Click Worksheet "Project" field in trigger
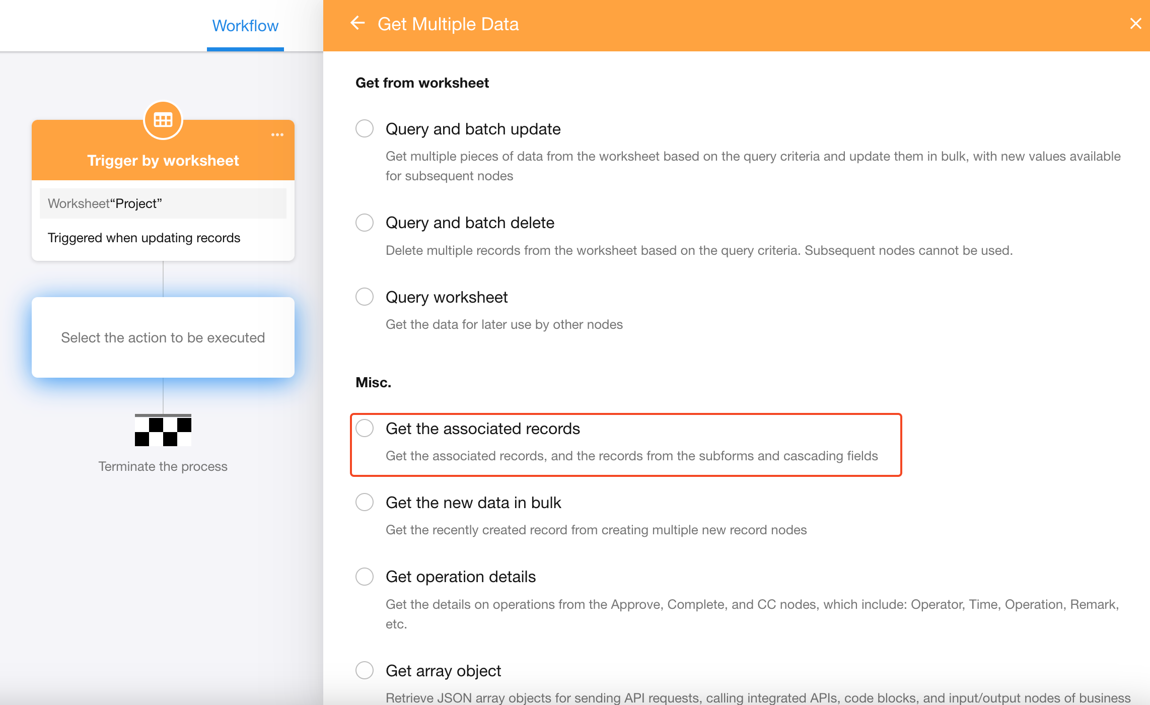Image resolution: width=1150 pixels, height=705 pixels. tap(163, 203)
